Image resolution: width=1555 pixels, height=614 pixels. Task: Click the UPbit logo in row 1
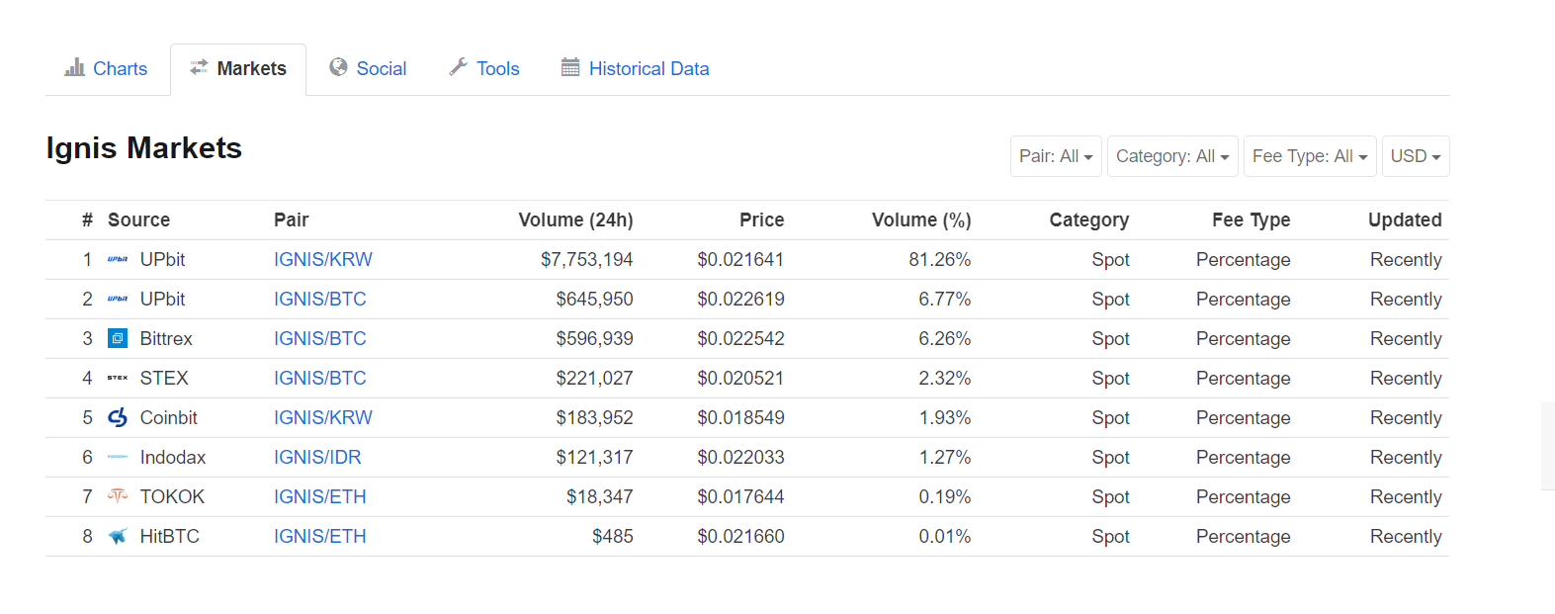click(x=118, y=259)
